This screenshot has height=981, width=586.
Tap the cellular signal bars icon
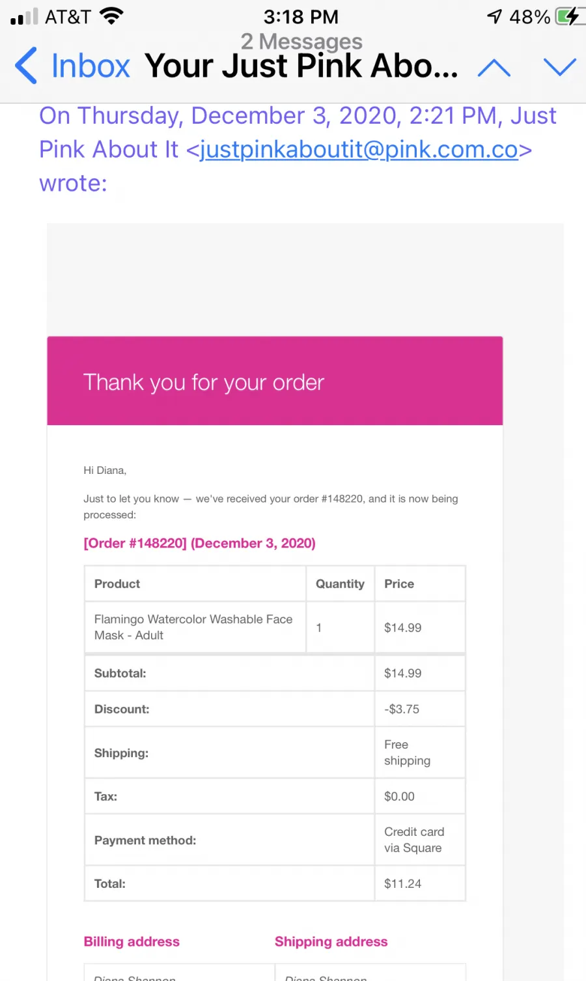[25, 16]
